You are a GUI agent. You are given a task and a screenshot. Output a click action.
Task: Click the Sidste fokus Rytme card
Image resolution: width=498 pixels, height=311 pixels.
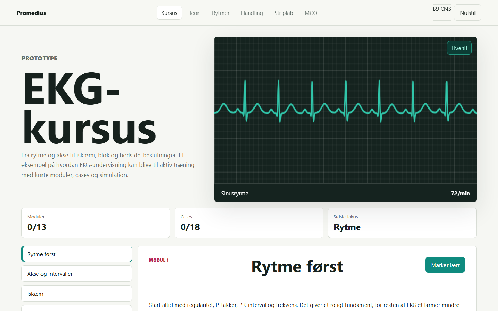coord(402,223)
